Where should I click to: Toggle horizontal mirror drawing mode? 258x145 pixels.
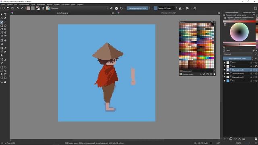coord(180,8)
